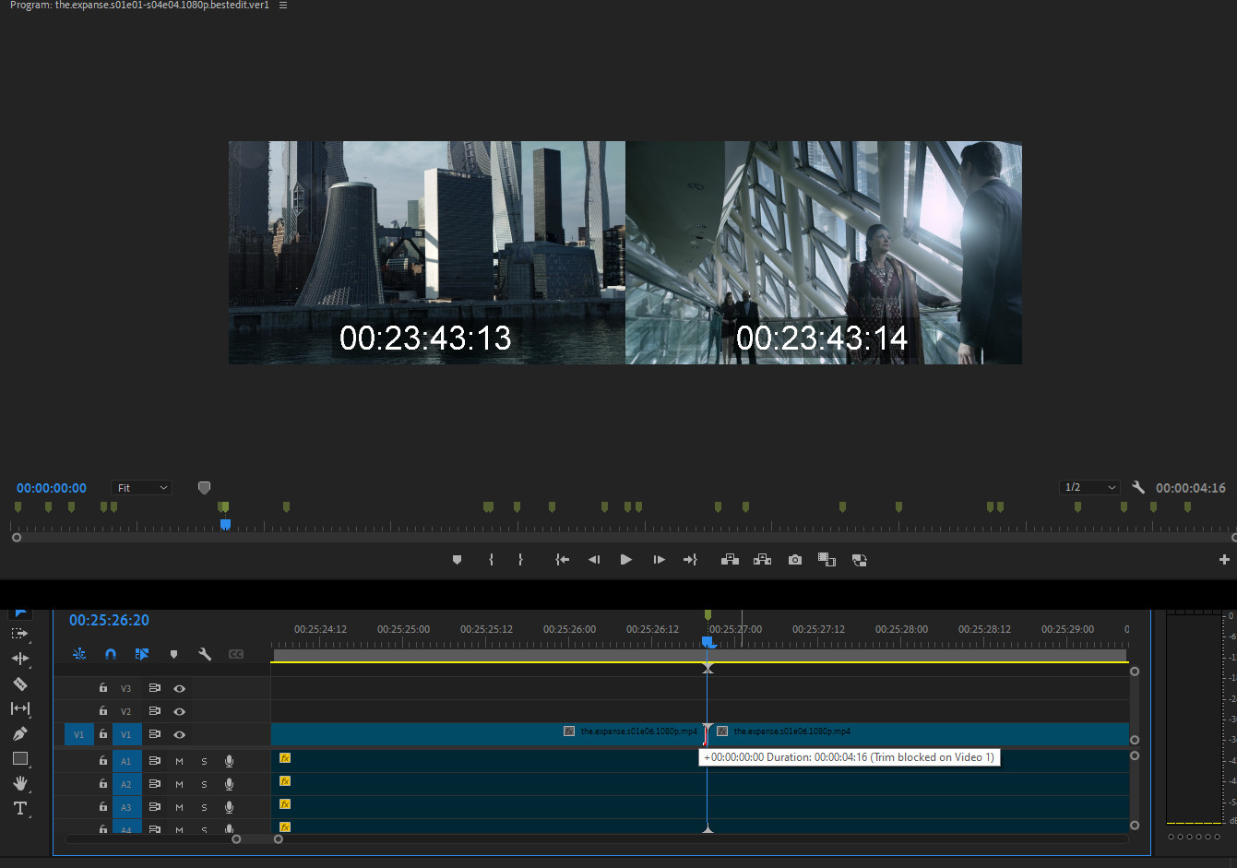The height and width of the screenshot is (868, 1237).
Task: Select the Hand tool
Action: 19,783
